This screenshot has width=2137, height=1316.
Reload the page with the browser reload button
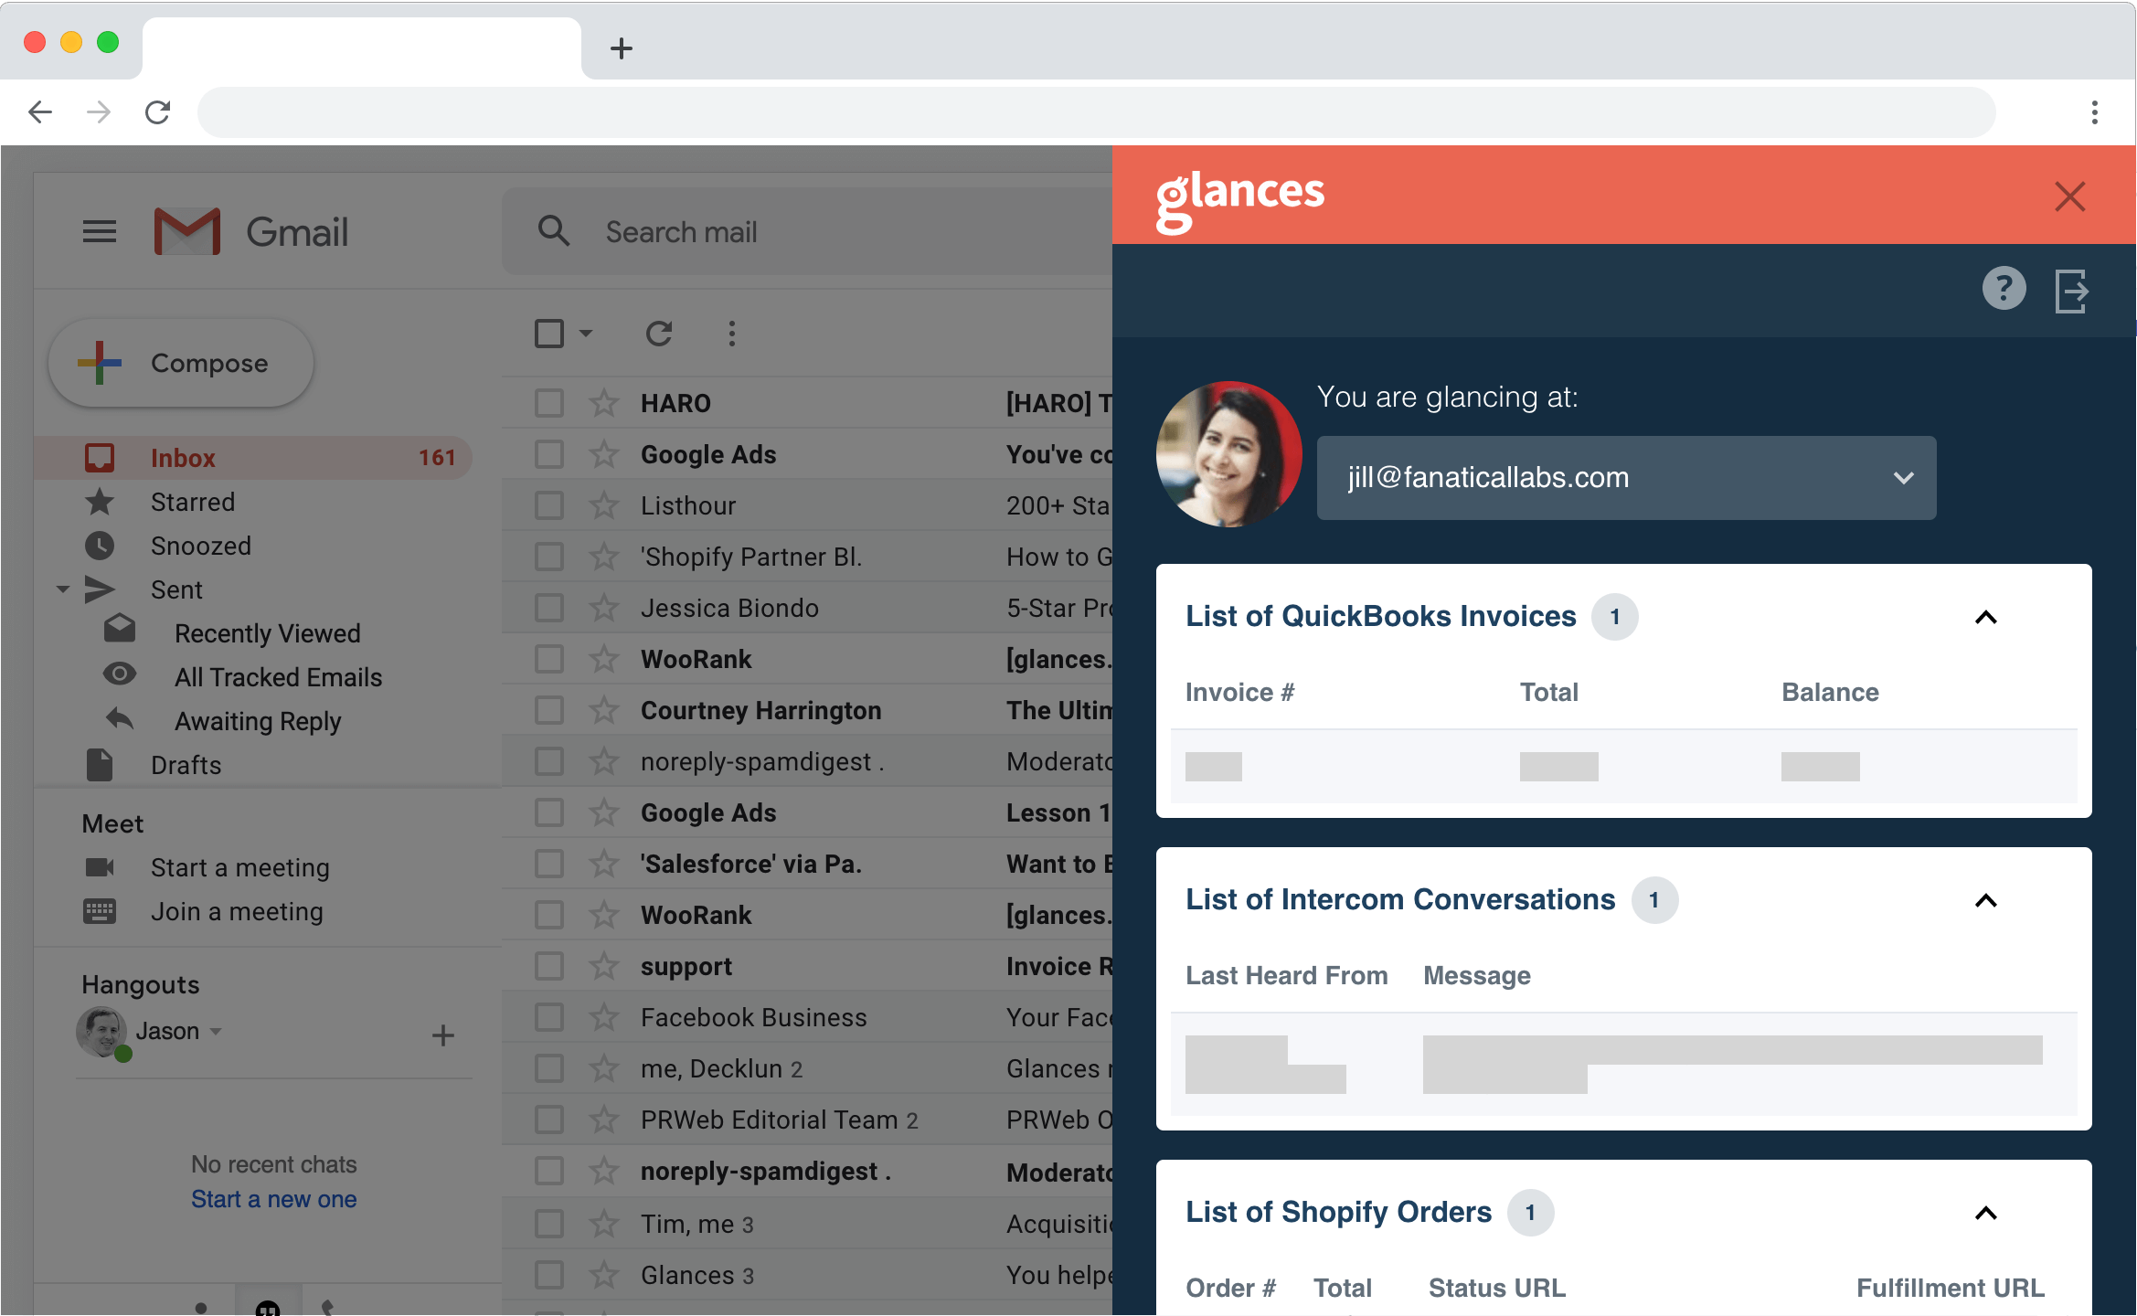coord(157,112)
